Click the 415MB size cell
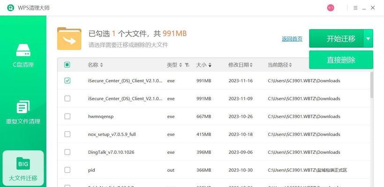384x187 pixels. coord(203,135)
